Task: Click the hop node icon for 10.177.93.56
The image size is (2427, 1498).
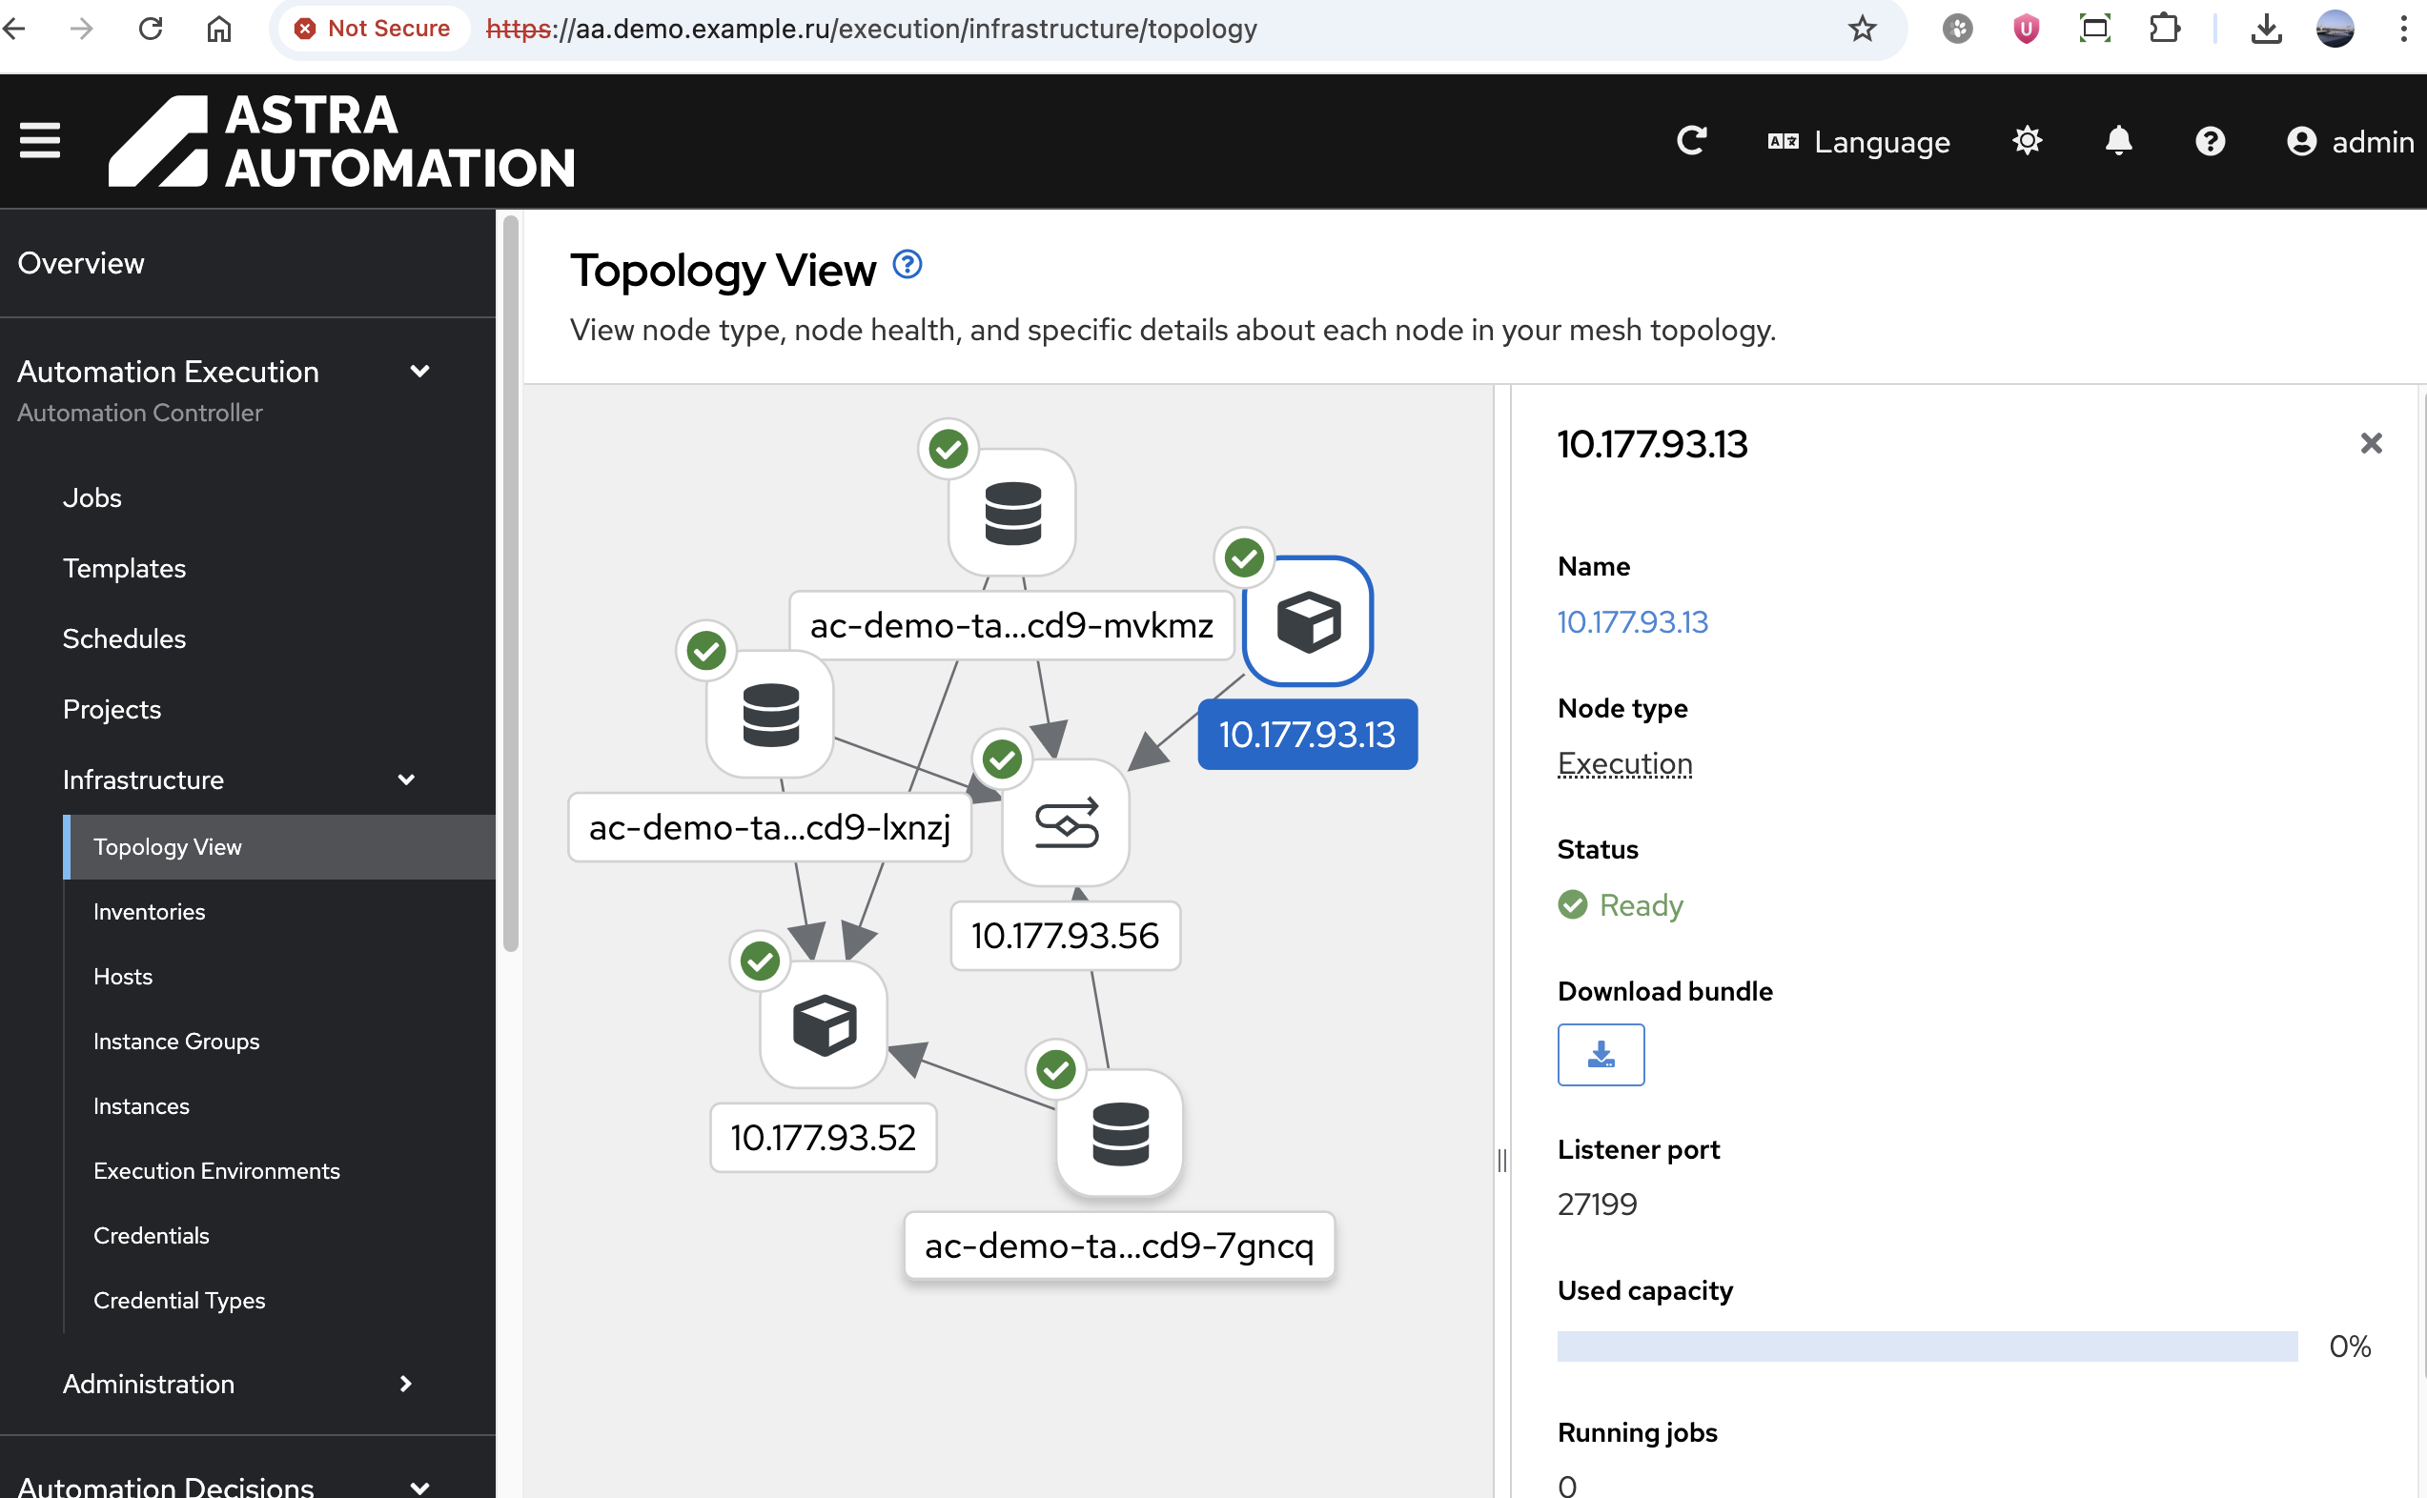Action: point(1066,822)
